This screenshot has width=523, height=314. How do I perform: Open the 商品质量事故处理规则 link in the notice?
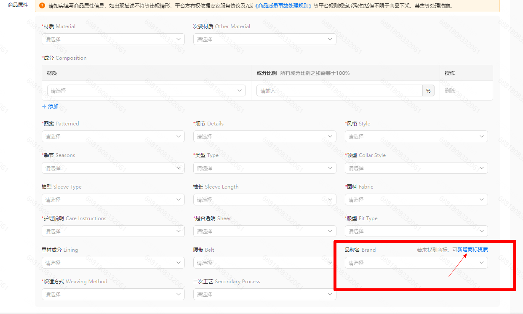[283, 6]
